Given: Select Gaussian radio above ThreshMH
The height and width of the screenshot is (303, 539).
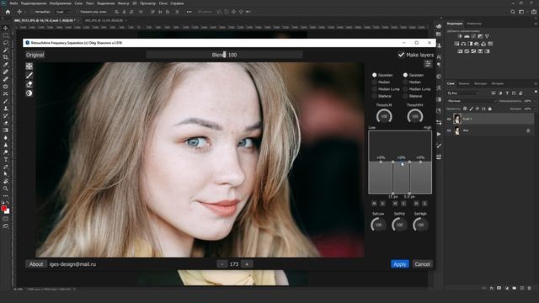Looking at the screenshot, I should (405, 75).
